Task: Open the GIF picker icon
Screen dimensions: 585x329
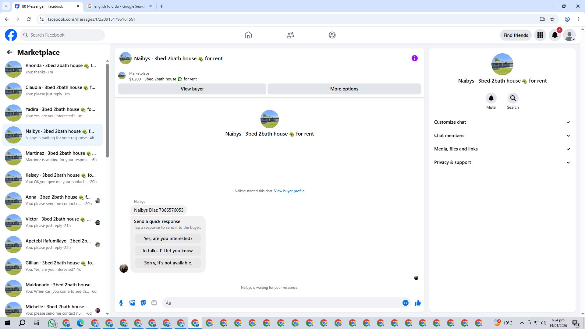Action: tap(154, 303)
